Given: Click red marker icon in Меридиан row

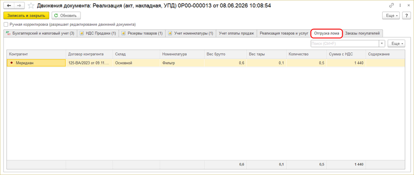Looking at the screenshot, I should (11, 63).
